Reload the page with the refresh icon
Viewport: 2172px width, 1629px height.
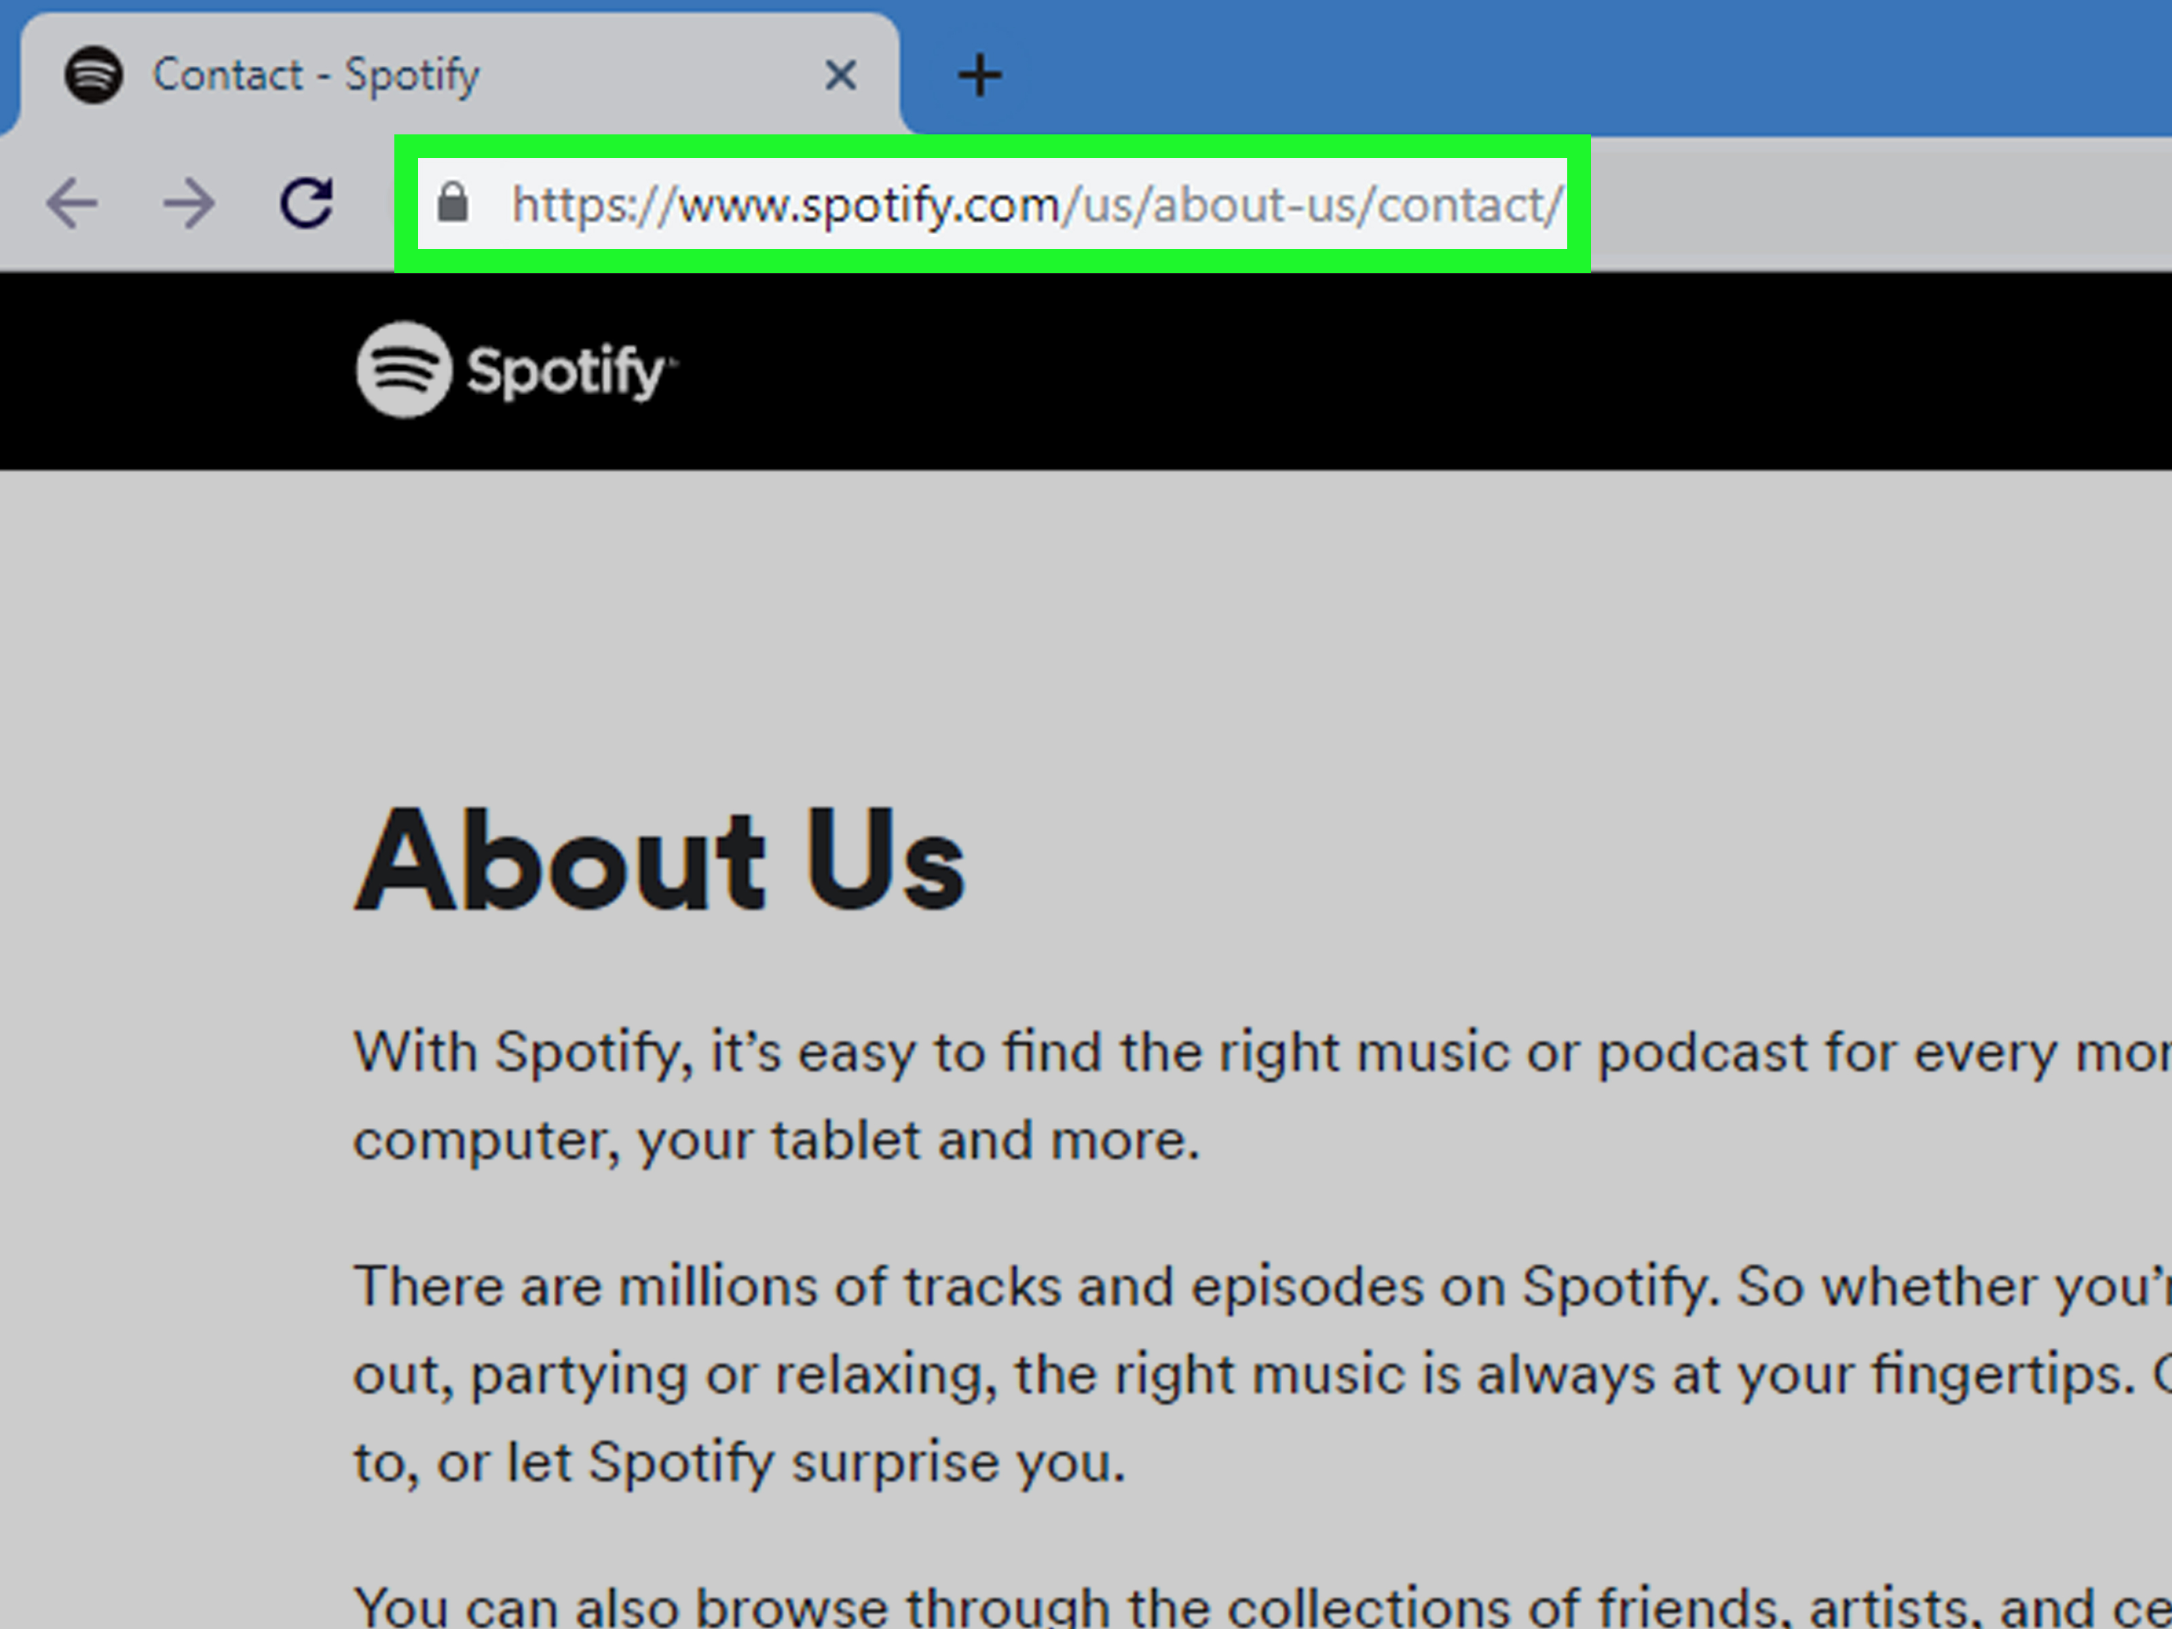coord(307,203)
